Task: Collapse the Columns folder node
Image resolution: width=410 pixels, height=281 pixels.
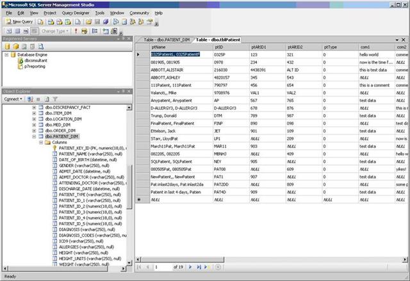Action: (x=41, y=142)
